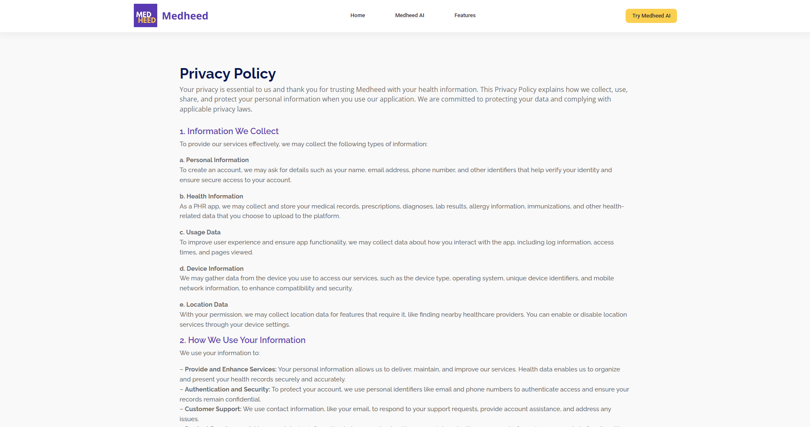Click the purple Medheed logo icon
Screen dimensions: 810x427
coord(145,15)
